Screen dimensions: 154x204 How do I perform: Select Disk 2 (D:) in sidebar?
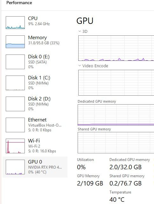tap(35, 104)
